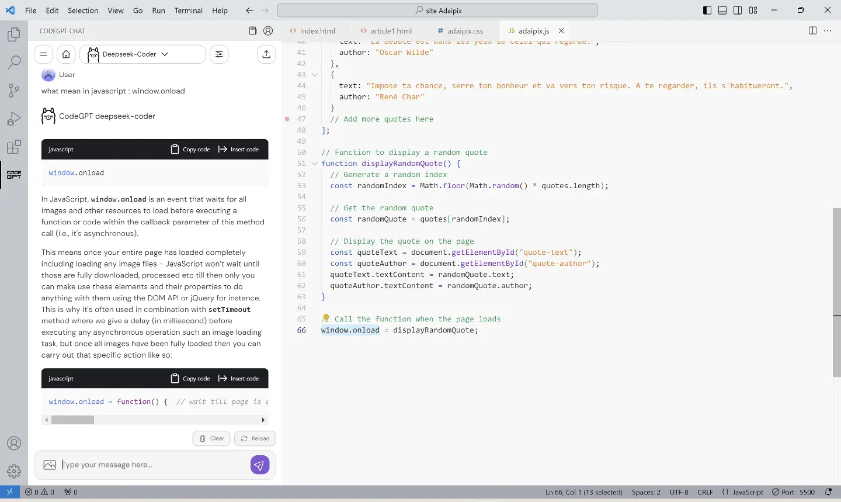Open the chat settings sliders icon
This screenshot has width=841, height=502.
[x=219, y=54]
